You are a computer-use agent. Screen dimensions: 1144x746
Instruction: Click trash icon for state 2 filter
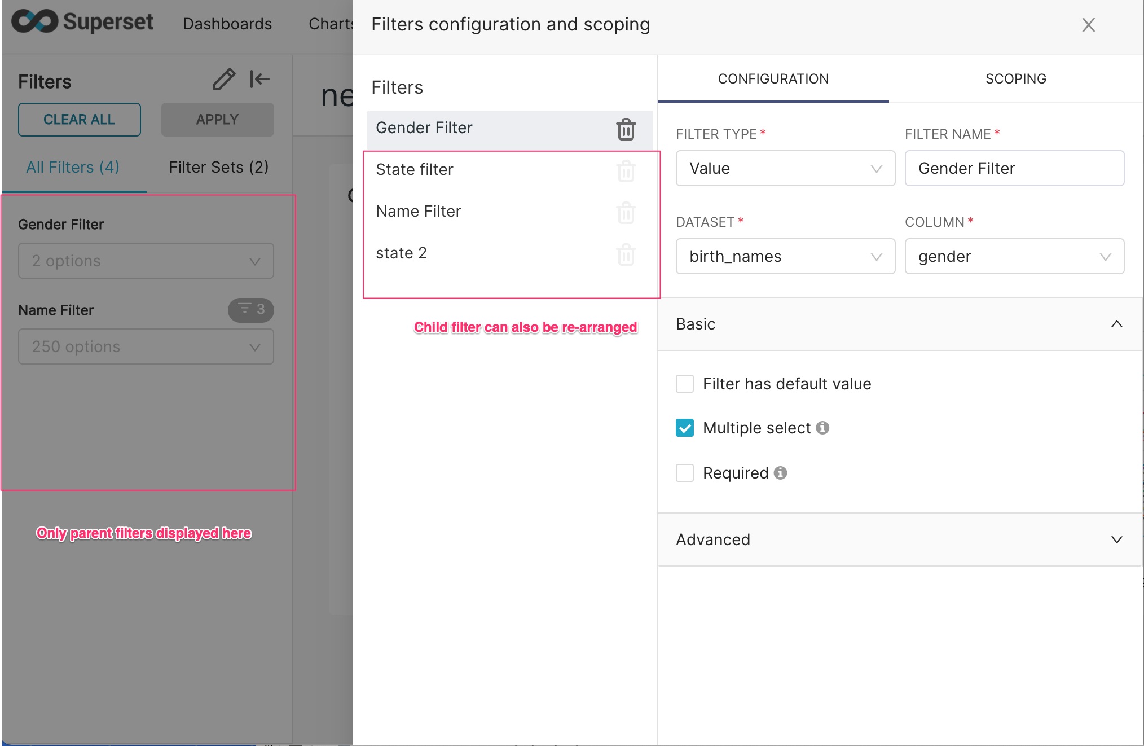626,254
